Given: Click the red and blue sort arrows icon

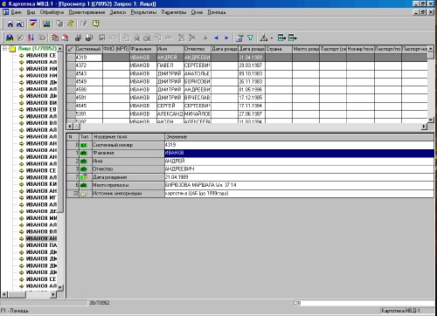Looking at the screenshot, I should (x=31, y=38).
